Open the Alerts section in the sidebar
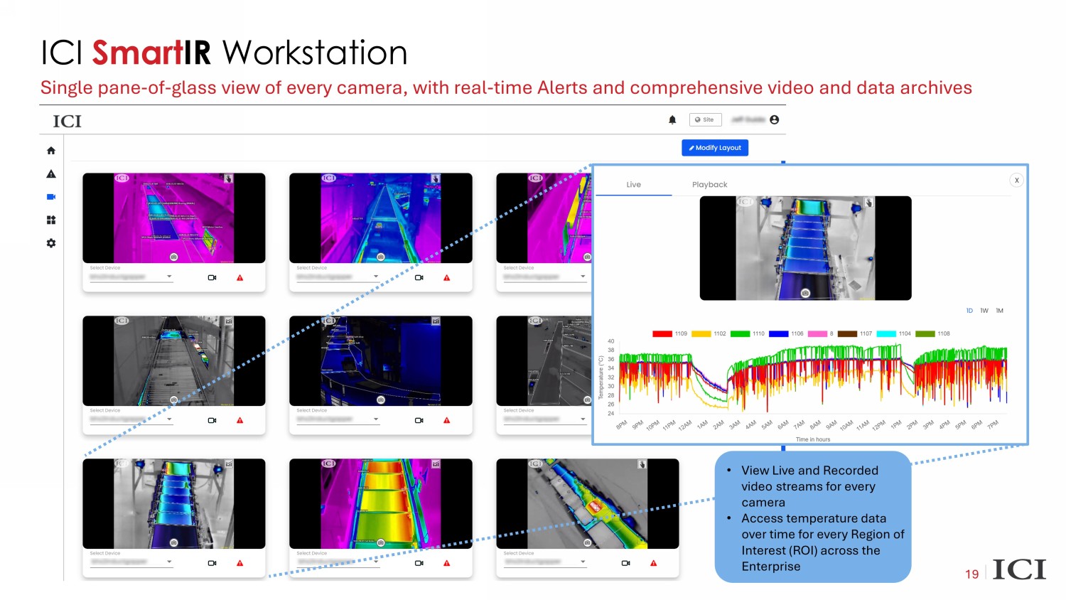Image resolution: width=1066 pixels, height=600 pixels. pyautogui.click(x=51, y=174)
